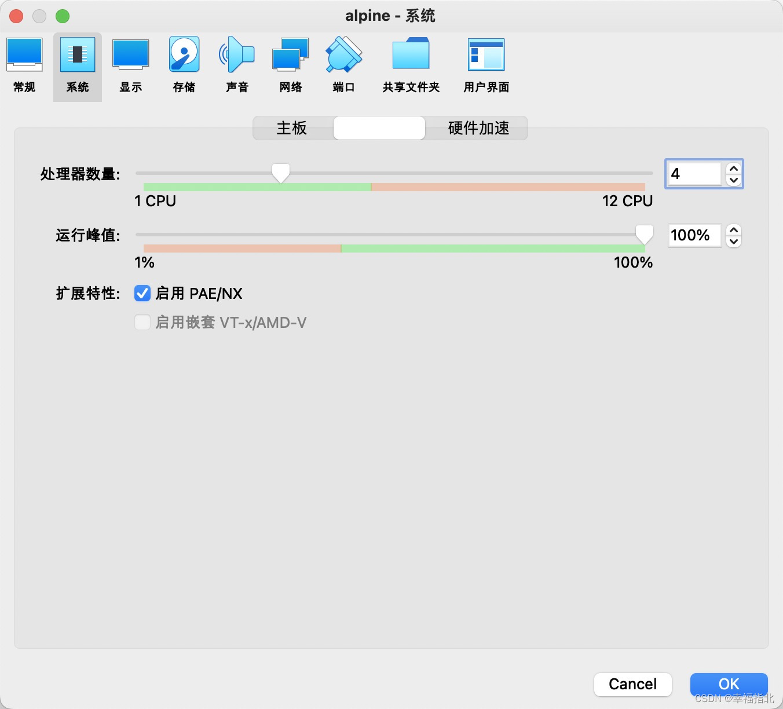Decrease execution cap with down stepper arrow
Viewport: 783px width, 709px height.
click(734, 241)
